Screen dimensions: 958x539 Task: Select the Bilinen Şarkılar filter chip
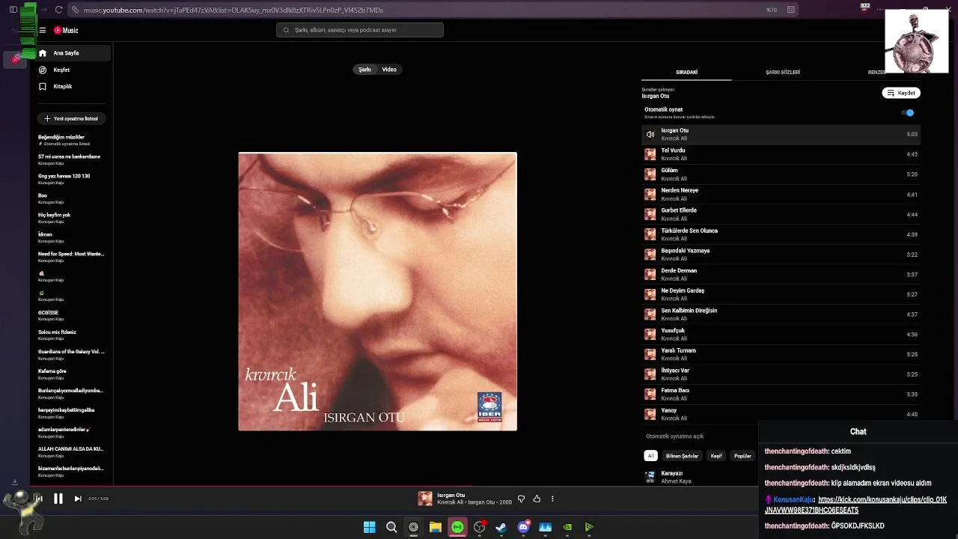pyautogui.click(x=682, y=456)
